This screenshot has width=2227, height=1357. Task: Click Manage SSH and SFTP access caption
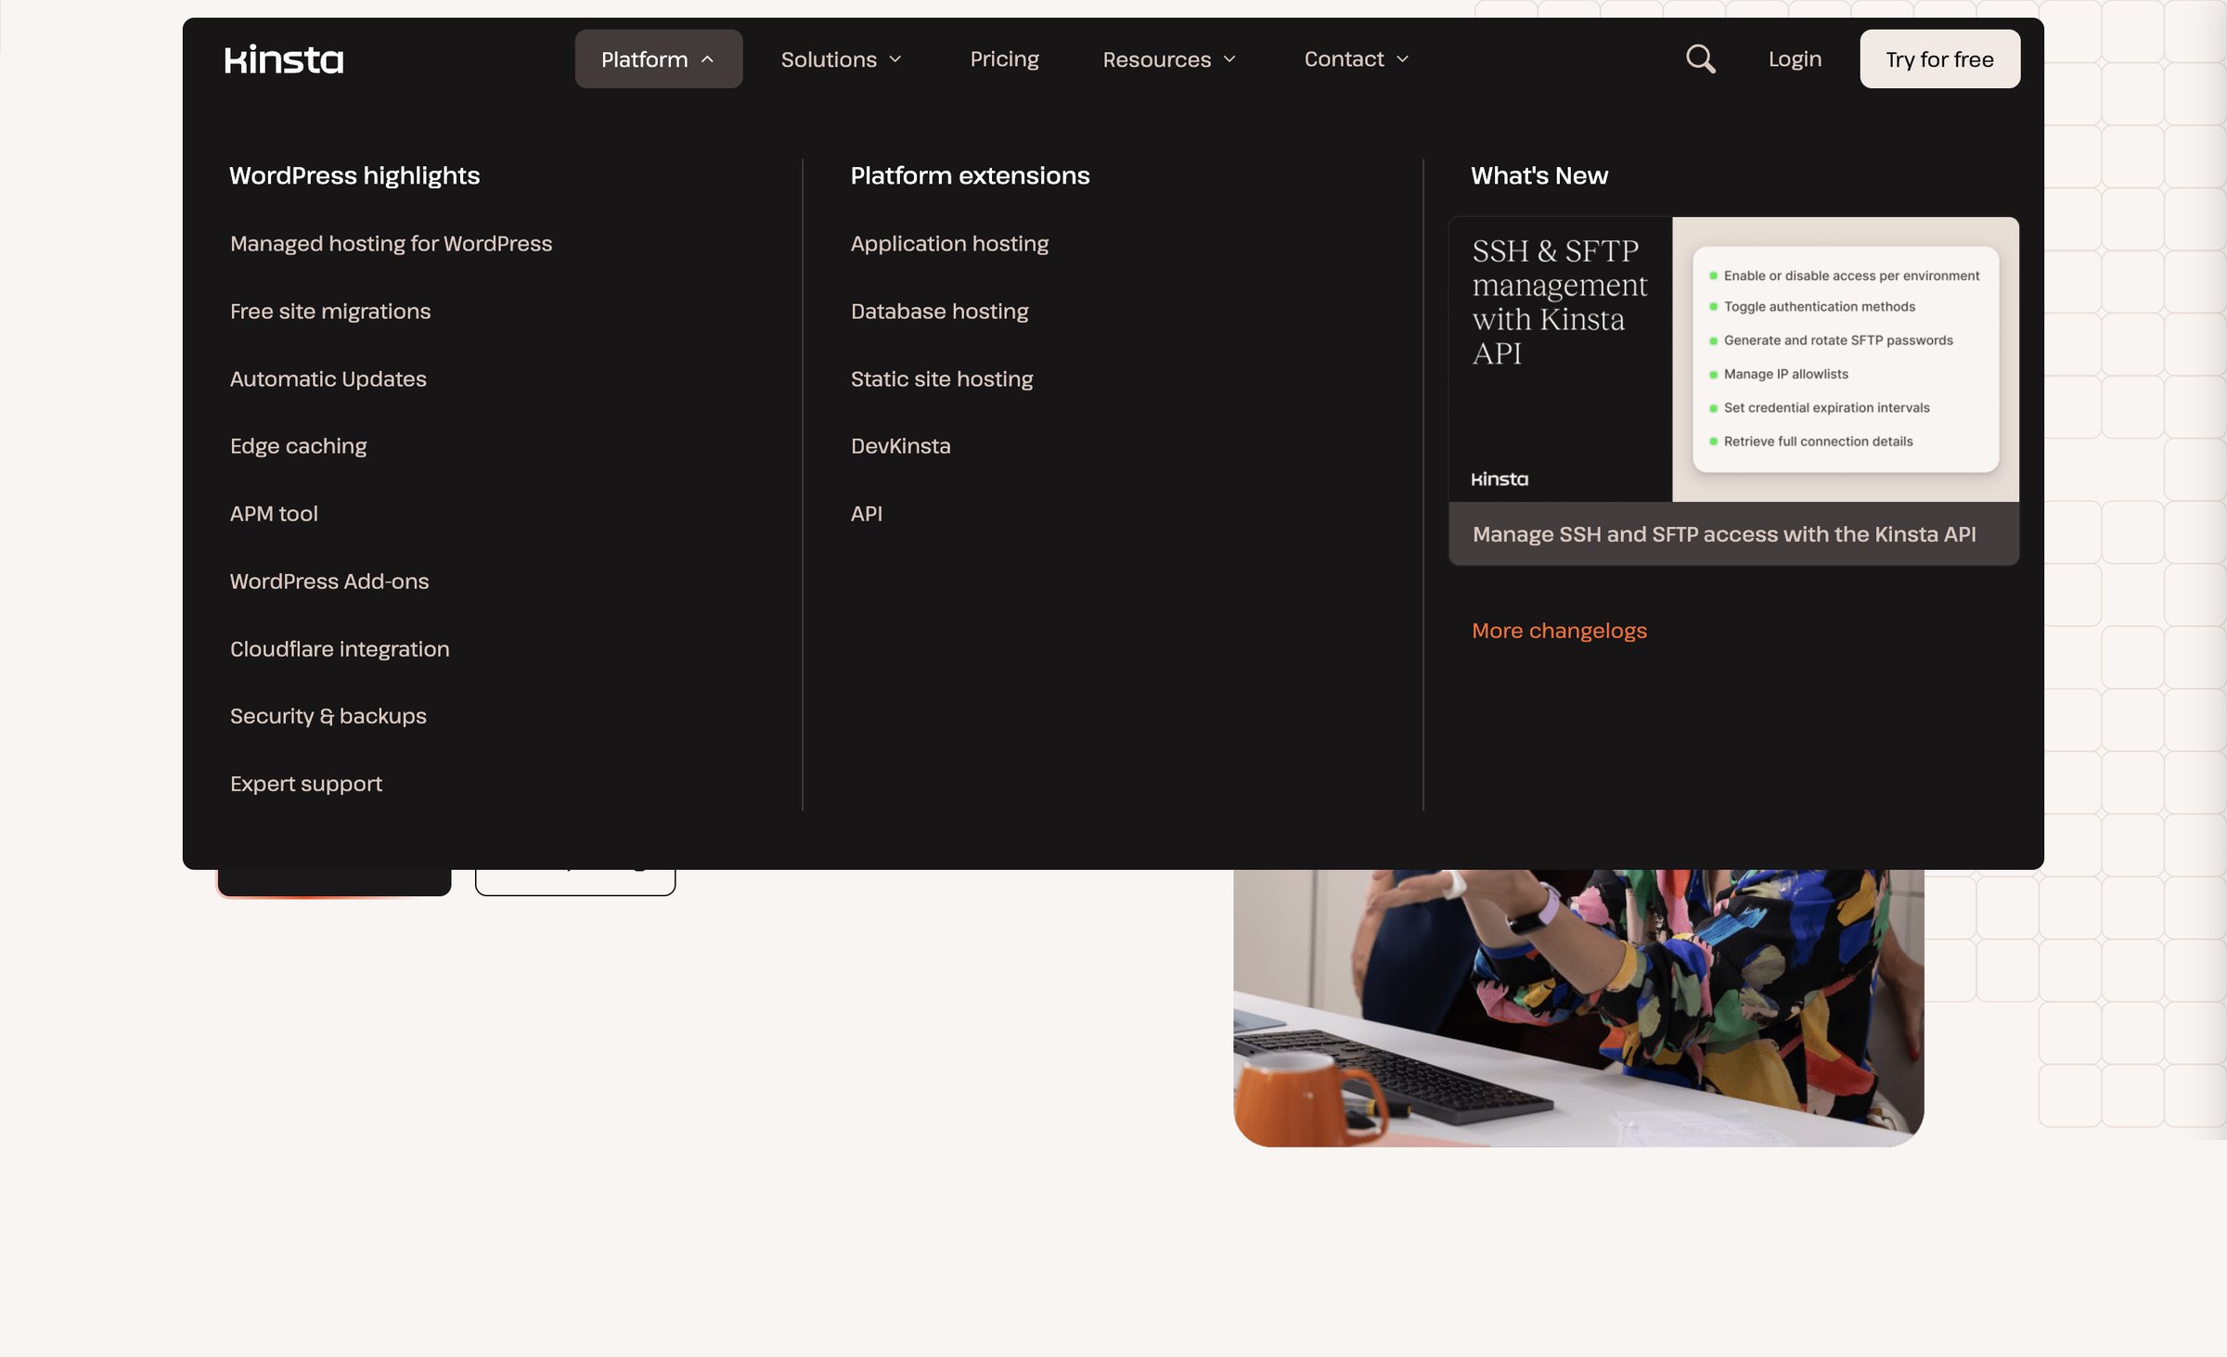click(x=1724, y=534)
